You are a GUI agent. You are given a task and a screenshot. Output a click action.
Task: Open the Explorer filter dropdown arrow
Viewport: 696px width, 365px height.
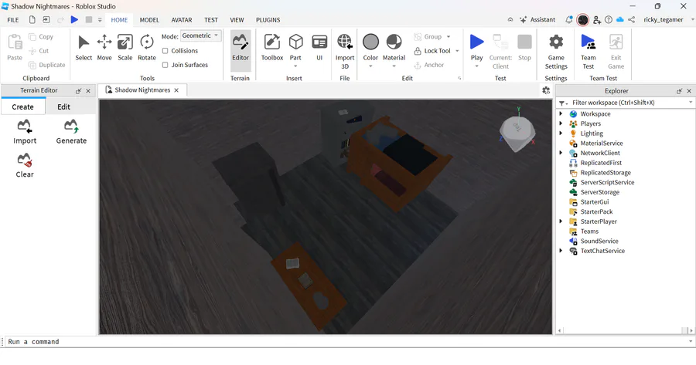691,103
